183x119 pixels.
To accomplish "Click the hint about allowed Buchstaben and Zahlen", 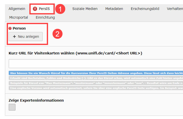I will [96, 78].
